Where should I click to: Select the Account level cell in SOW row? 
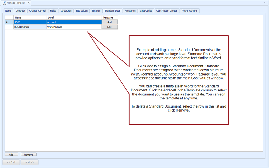(74, 22)
